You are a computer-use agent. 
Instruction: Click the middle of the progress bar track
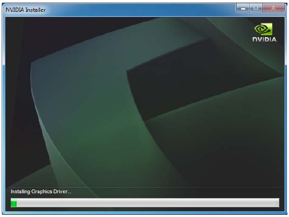(x=145, y=203)
